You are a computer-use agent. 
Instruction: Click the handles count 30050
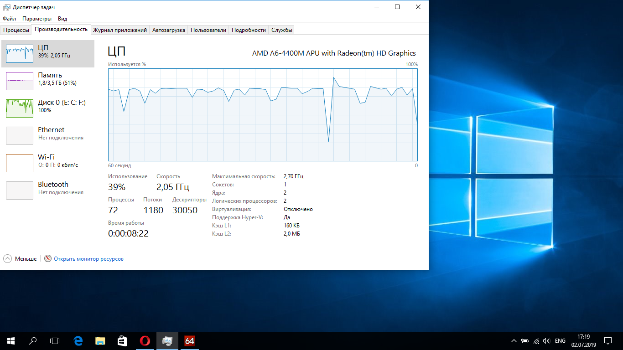(185, 210)
